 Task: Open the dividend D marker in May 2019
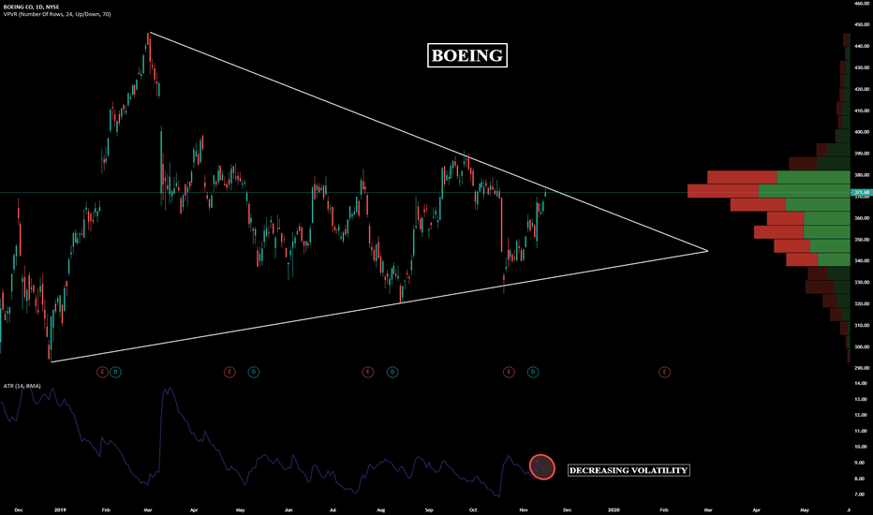[253, 372]
